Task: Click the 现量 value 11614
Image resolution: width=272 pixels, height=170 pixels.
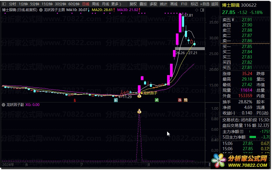Action: tap(246, 90)
